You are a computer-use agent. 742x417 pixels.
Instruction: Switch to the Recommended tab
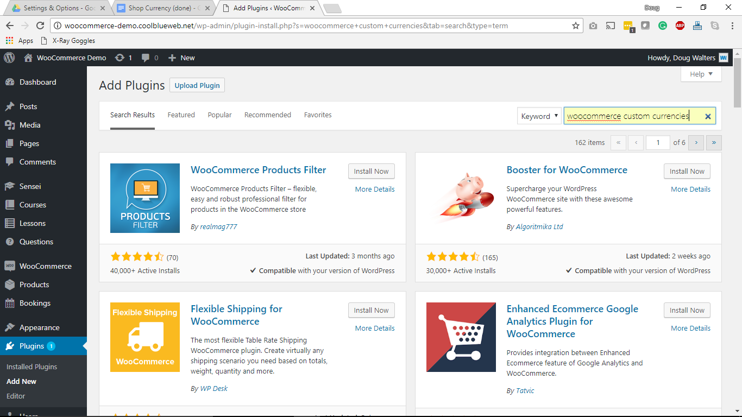[x=268, y=115]
